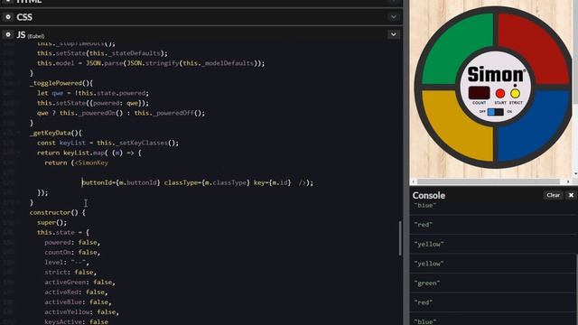Click the "activeGreen: false," line
This screenshot has height=325, width=578.
(80, 283)
